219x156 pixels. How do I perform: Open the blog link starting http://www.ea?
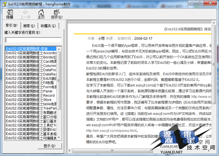point(201,96)
